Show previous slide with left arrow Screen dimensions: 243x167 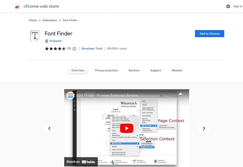pyautogui.click(x=49, y=128)
